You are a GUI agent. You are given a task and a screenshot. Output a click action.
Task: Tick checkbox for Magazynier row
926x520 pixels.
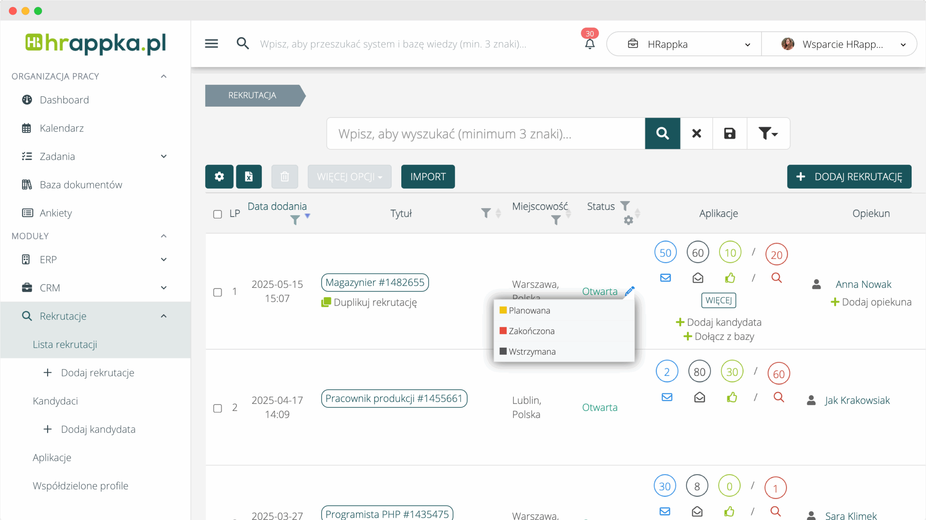point(217,292)
